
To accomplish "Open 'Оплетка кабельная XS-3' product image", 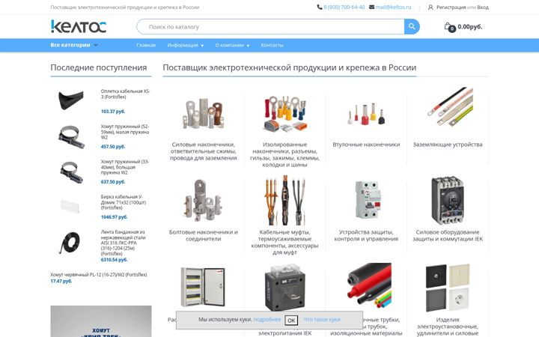I will tap(71, 100).
